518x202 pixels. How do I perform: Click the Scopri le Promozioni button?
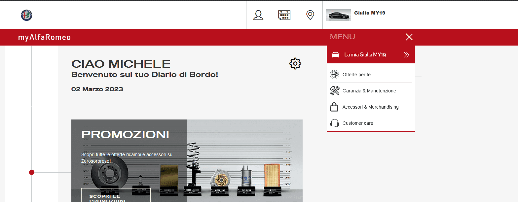tap(116, 197)
